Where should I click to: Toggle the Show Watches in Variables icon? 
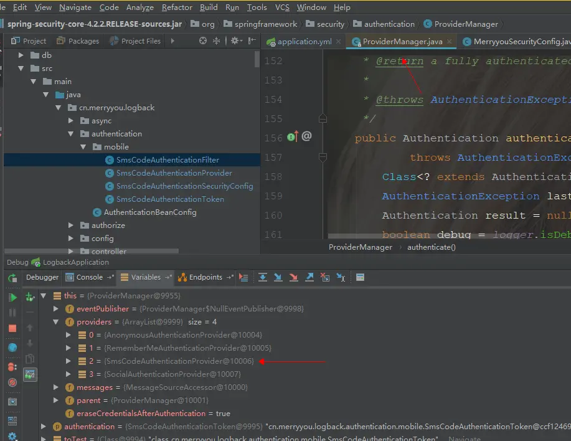tap(30, 374)
